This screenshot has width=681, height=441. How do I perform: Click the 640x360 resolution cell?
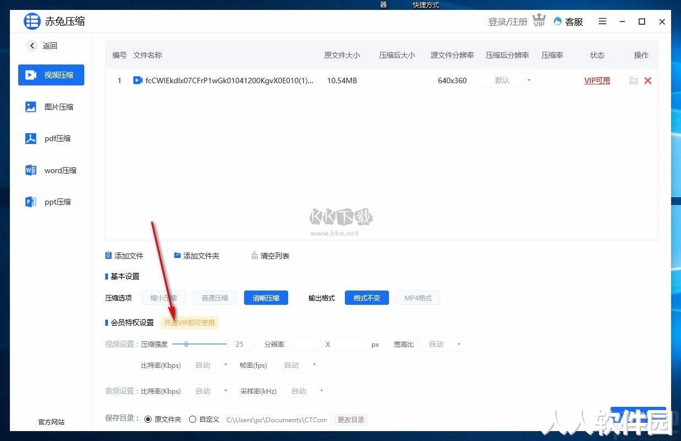452,80
